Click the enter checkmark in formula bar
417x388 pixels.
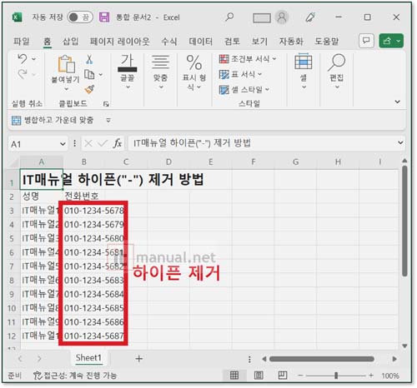point(103,143)
